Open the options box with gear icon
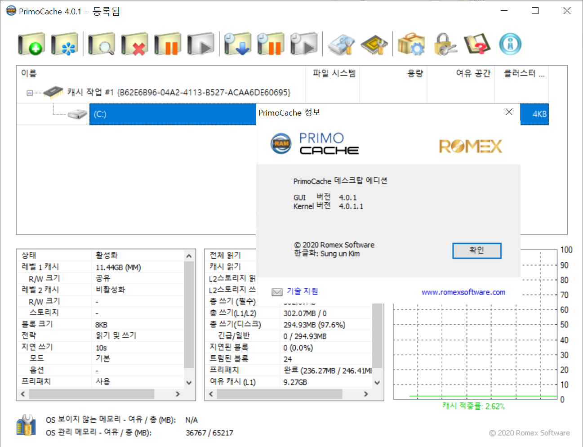Viewport: 583px width, 447px height. 411,44
